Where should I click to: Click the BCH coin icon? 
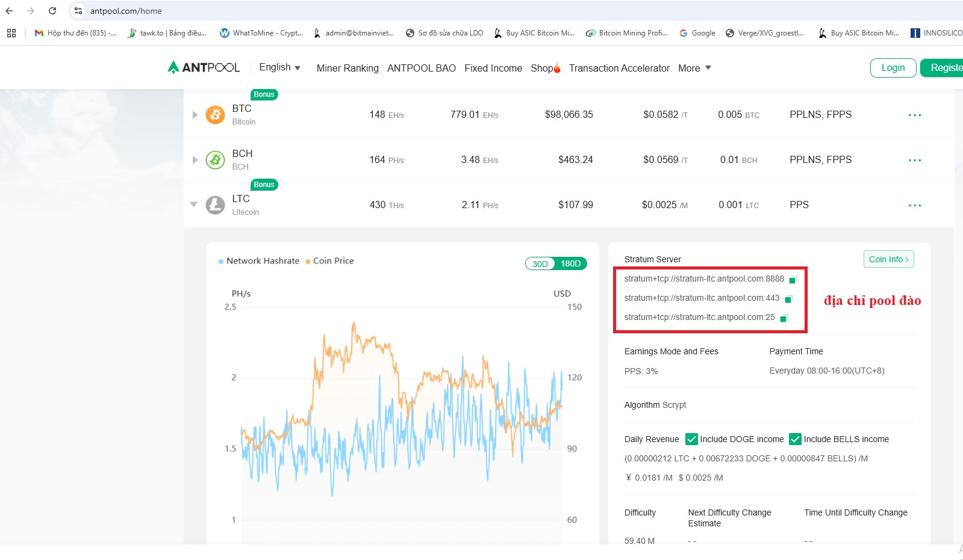[x=215, y=159]
